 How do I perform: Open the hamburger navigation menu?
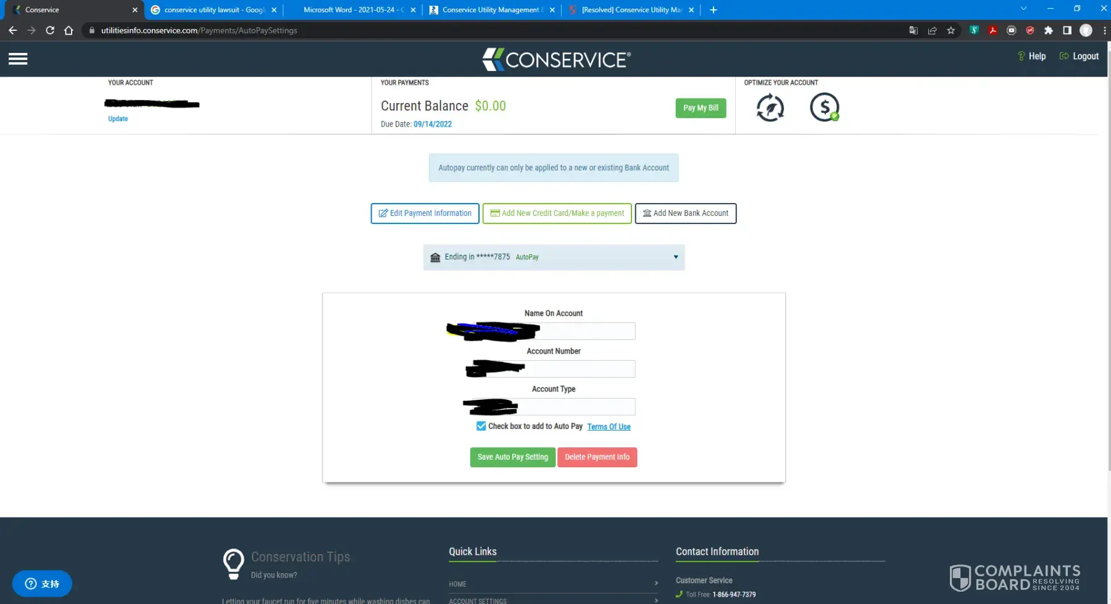(x=18, y=59)
